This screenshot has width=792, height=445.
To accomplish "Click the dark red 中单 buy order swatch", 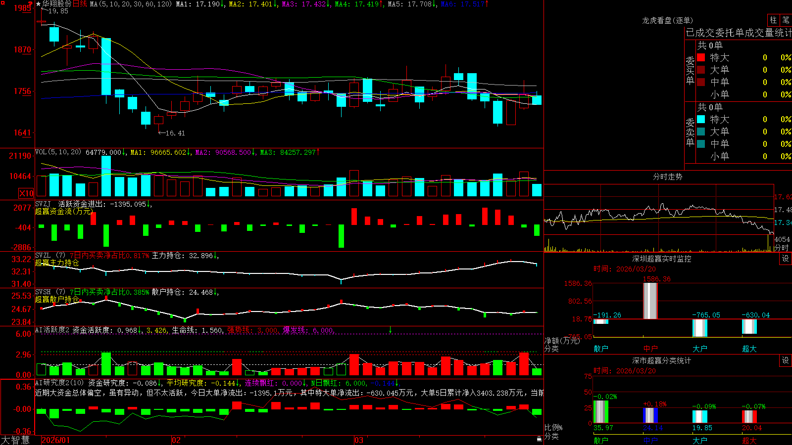I will [701, 82].
